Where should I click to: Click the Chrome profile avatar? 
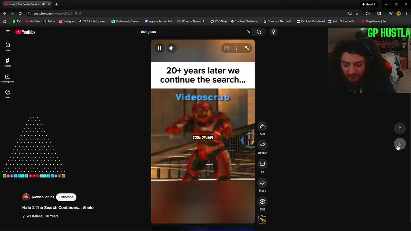398,13
